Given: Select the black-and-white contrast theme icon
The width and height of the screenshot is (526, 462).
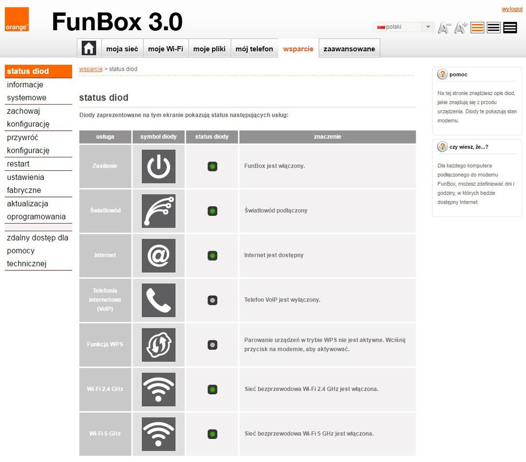Looking at the screenshot, I should [494, 28].
